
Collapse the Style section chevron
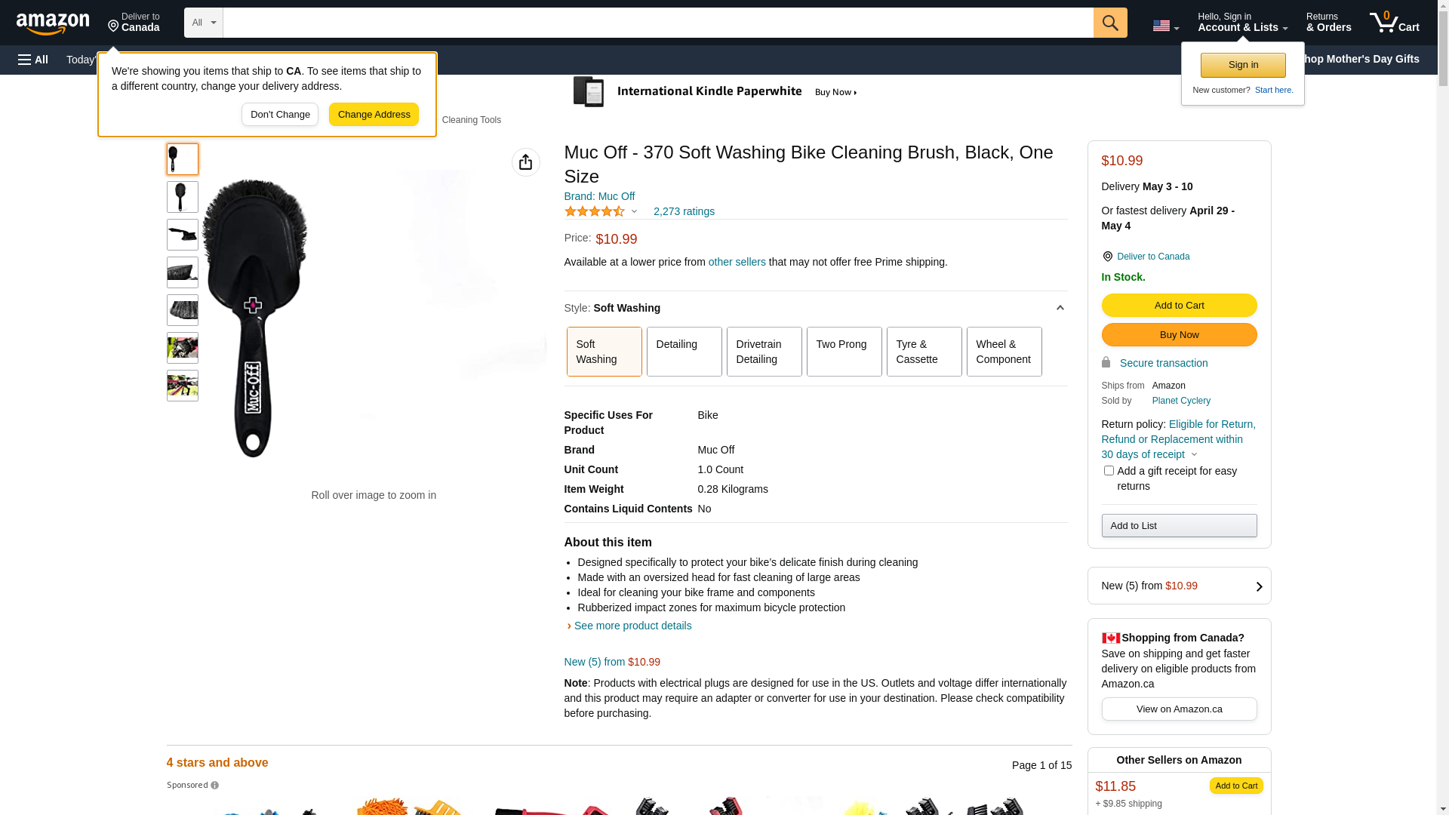pyautogui.click(x=1060, y=308)
